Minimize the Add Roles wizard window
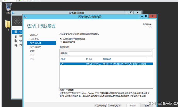This screenshot has width=178, height=107. click(x=142, y=16)
